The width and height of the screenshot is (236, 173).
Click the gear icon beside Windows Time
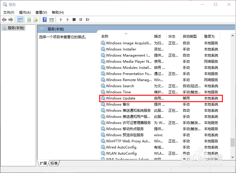click(103, 92)
